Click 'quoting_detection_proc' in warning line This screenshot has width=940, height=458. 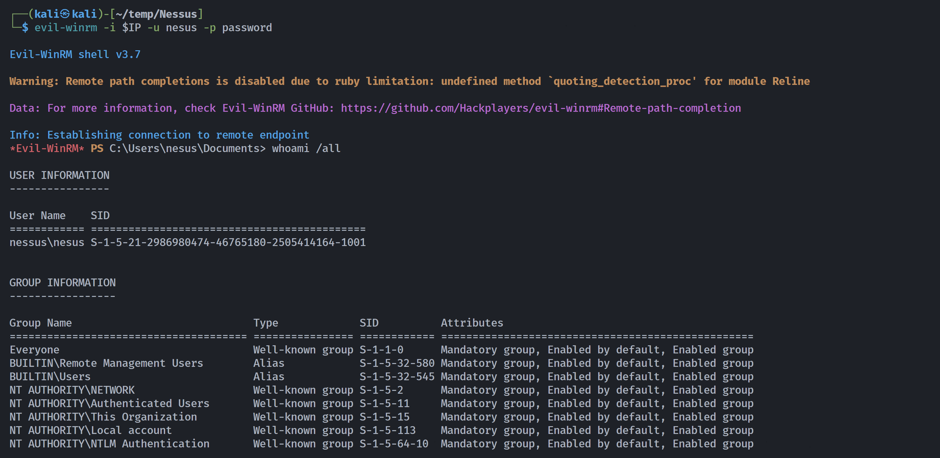click(x=622, y=81)
